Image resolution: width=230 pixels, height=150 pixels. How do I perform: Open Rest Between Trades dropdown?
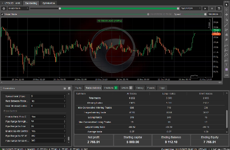click(48, 101)
